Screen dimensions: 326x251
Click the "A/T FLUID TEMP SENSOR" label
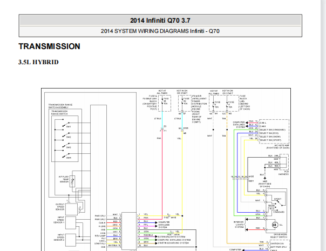coord(63,179)
